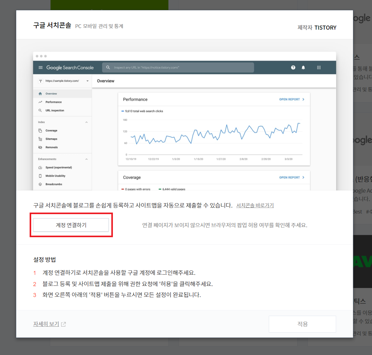
Task: Click the URL inspection magnifier icon
Action: pyautogui.click(x=40, y=111)
